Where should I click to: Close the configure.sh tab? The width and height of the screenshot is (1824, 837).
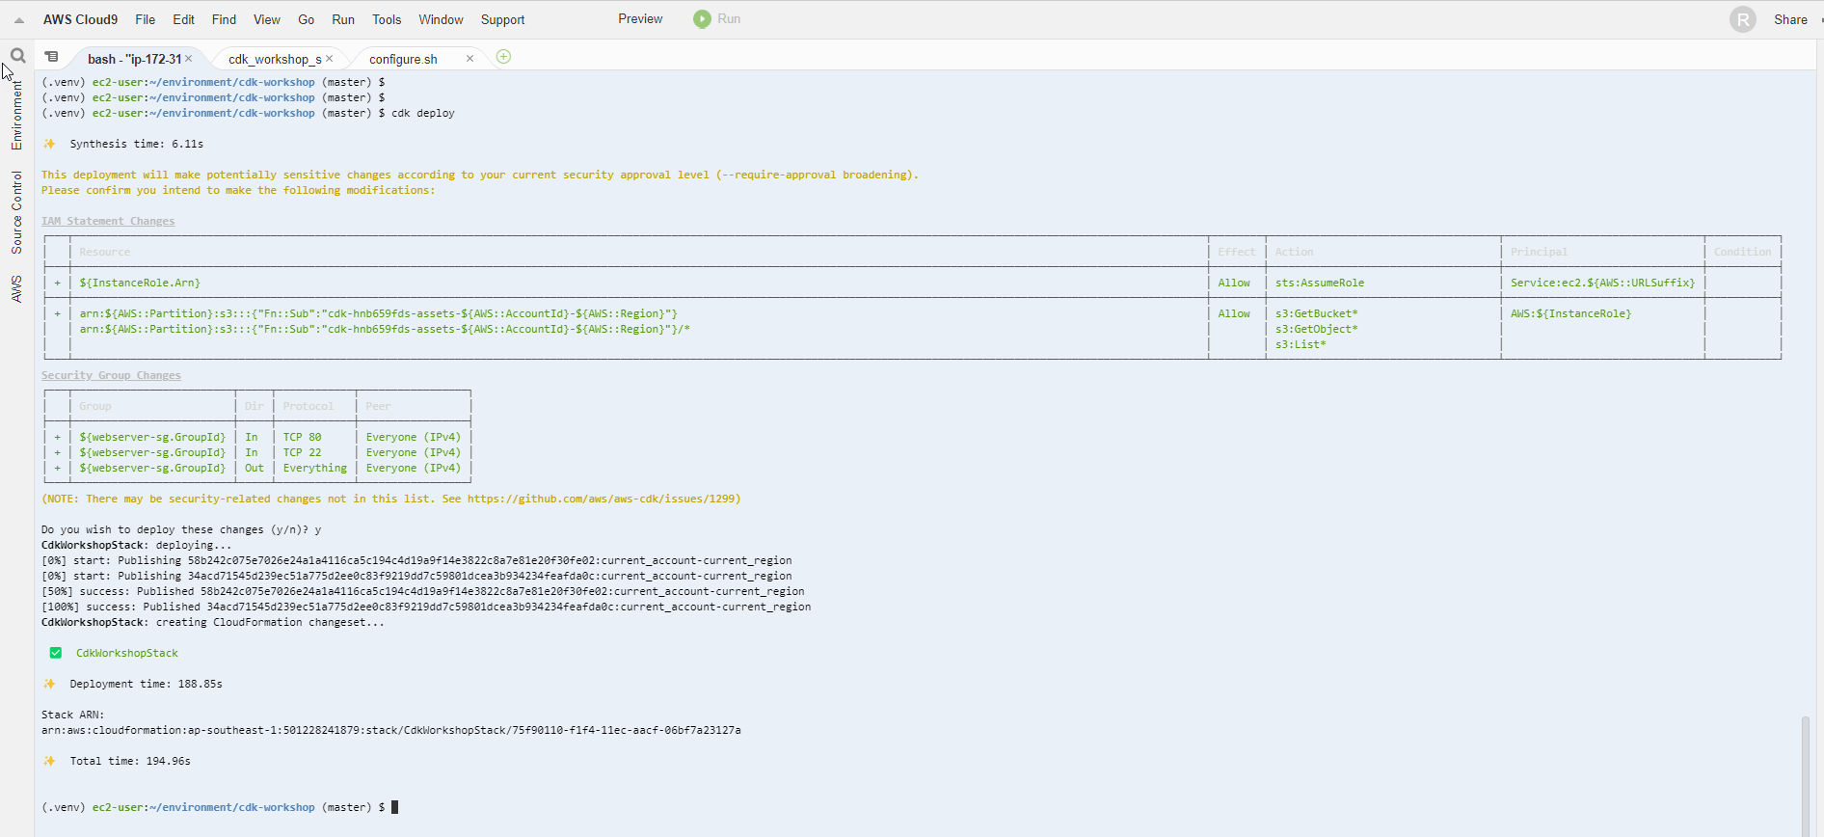pos(469,59)
